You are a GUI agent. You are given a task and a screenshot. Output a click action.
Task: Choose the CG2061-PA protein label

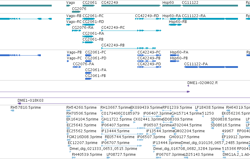(x=96, y=70)
